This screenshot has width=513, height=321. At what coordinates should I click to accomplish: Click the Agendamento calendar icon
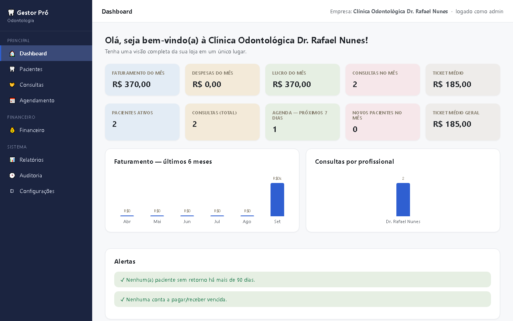pyautogui.click(x=12, y=100)
